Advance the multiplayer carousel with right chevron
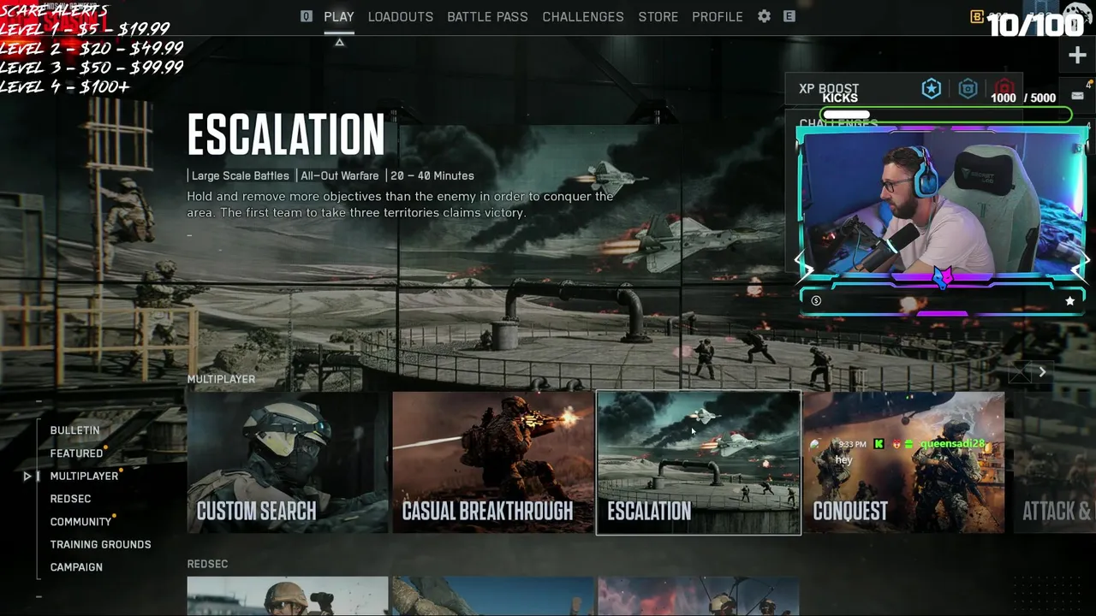This screenshot has width=1096, height=616. point(1042,372)
